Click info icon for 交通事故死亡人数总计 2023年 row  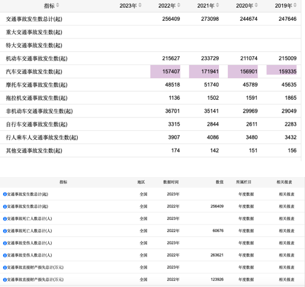point(5,219)
